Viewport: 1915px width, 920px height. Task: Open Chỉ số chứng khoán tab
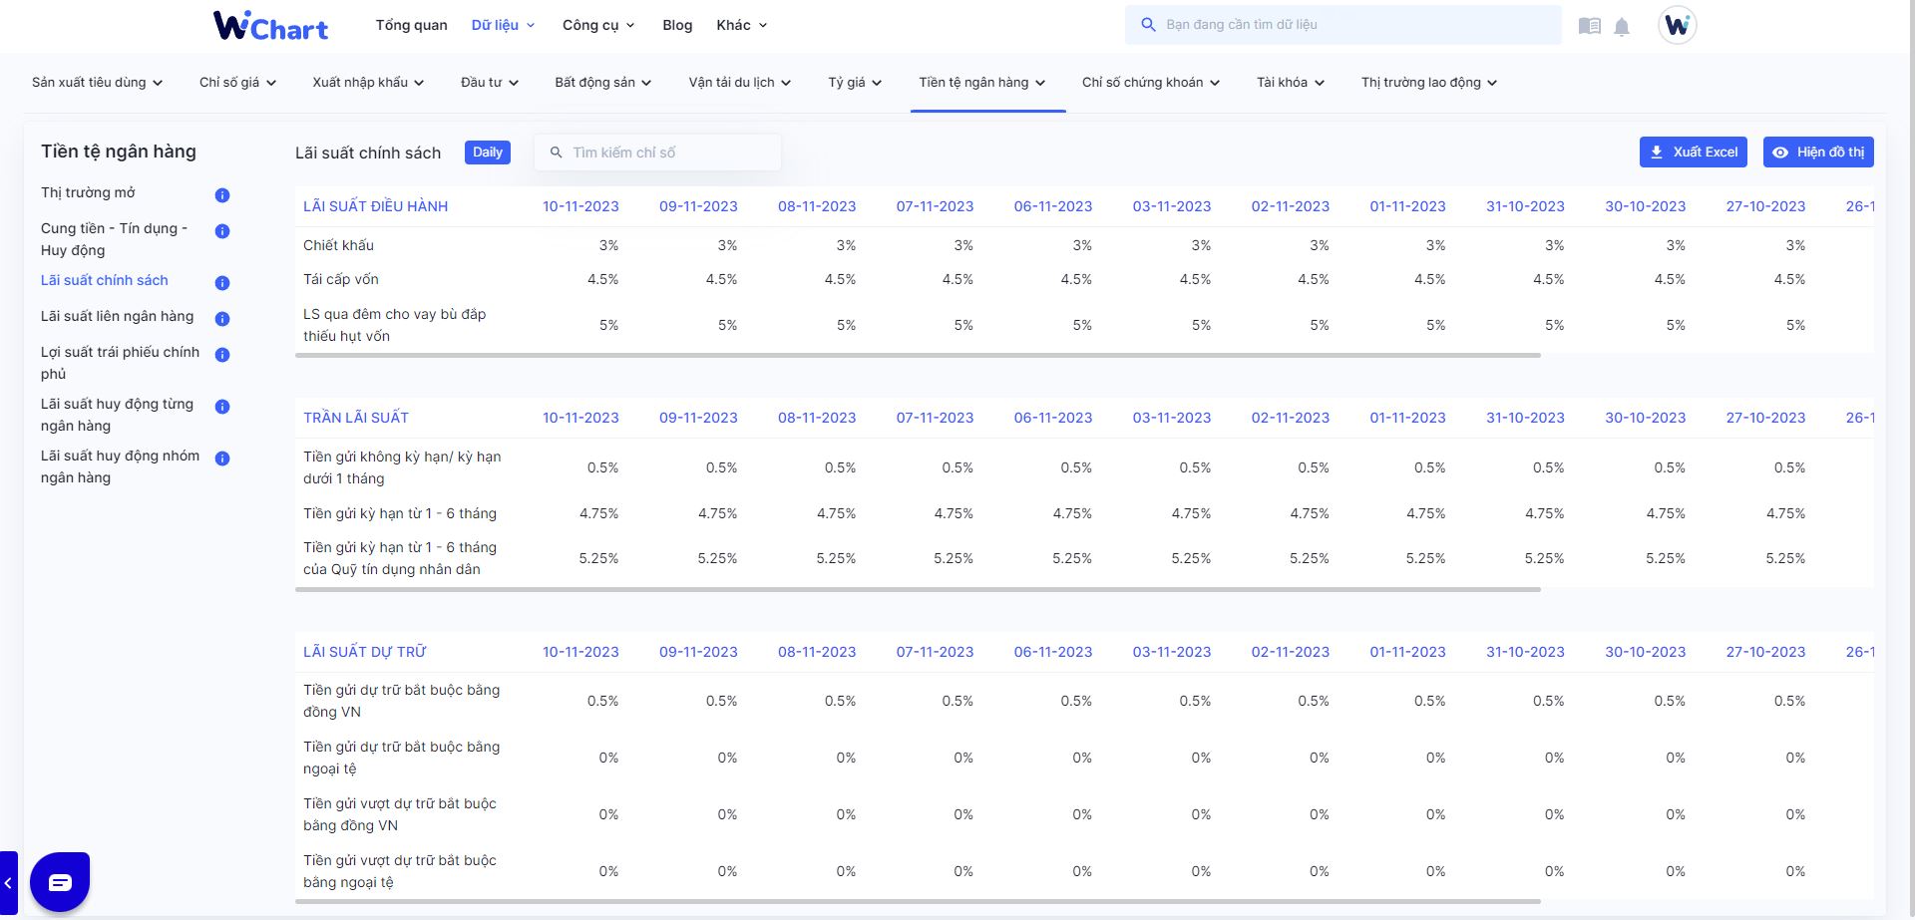pyautogui.click(x=1151, y=83)
